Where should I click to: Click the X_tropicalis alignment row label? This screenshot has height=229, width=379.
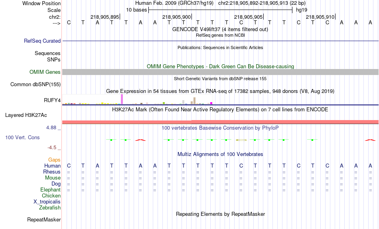(x=47, y=202)
